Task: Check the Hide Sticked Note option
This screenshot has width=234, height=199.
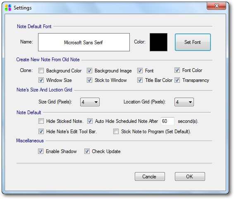Action: pos(41,121)
